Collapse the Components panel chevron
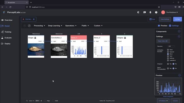 pyautogui.click(x=179, y=31)
